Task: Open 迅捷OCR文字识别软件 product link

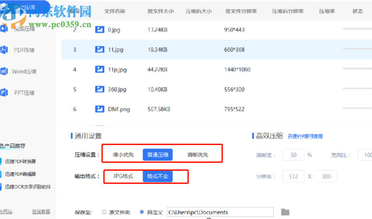Action: click(x=28, y=187)
